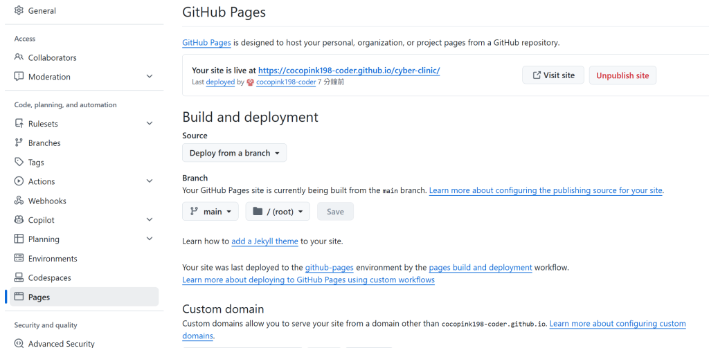709x348 pixels.
Task: Click the GitHub Pages intro link
Action: pos(206,43)
